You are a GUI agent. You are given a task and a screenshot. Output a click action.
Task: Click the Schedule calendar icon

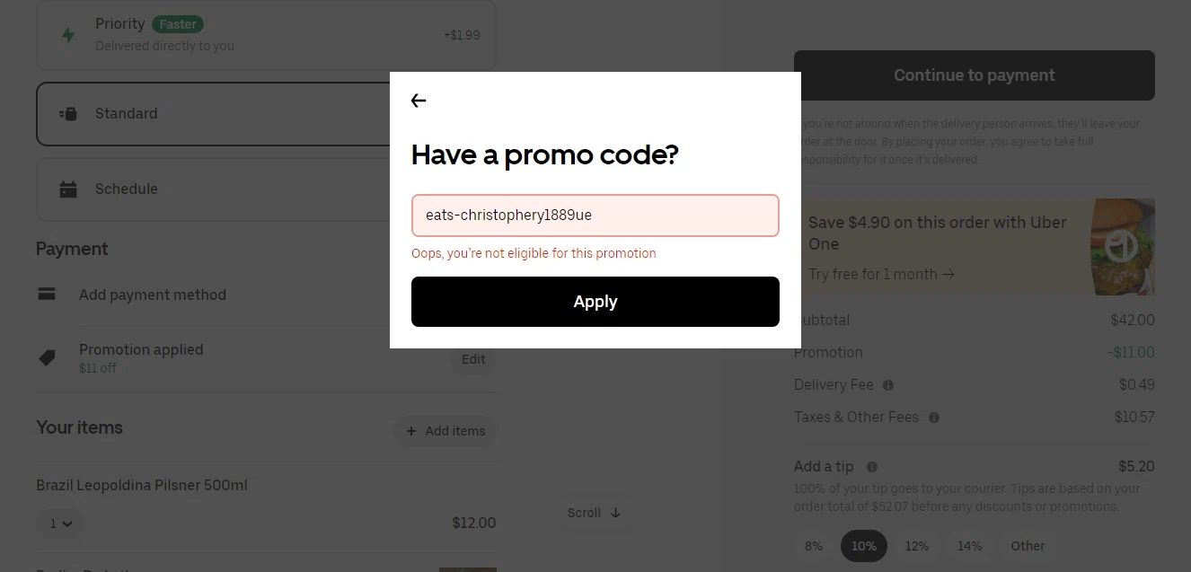[68, 189]
